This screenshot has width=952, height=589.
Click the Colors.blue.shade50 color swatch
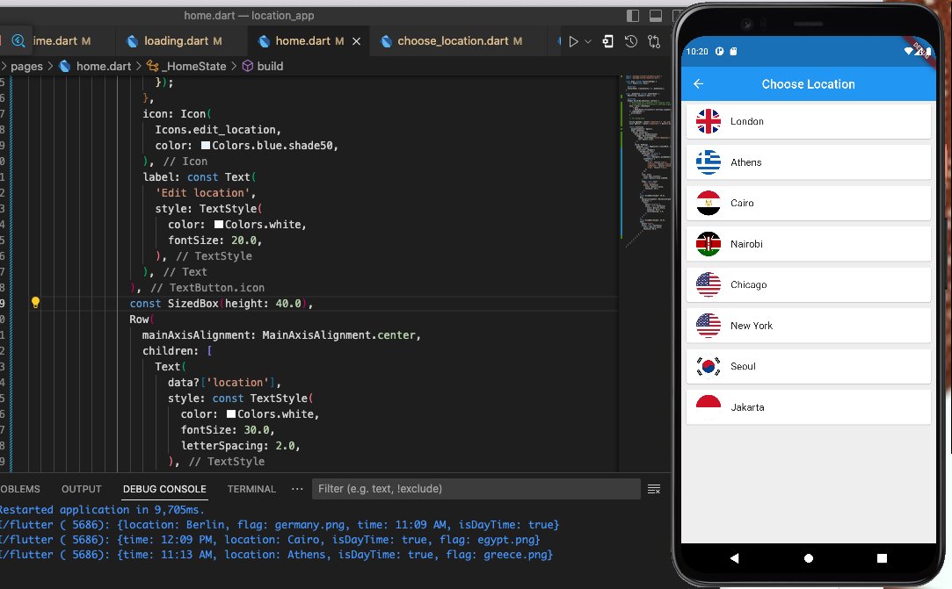click(x=206, y=146)
